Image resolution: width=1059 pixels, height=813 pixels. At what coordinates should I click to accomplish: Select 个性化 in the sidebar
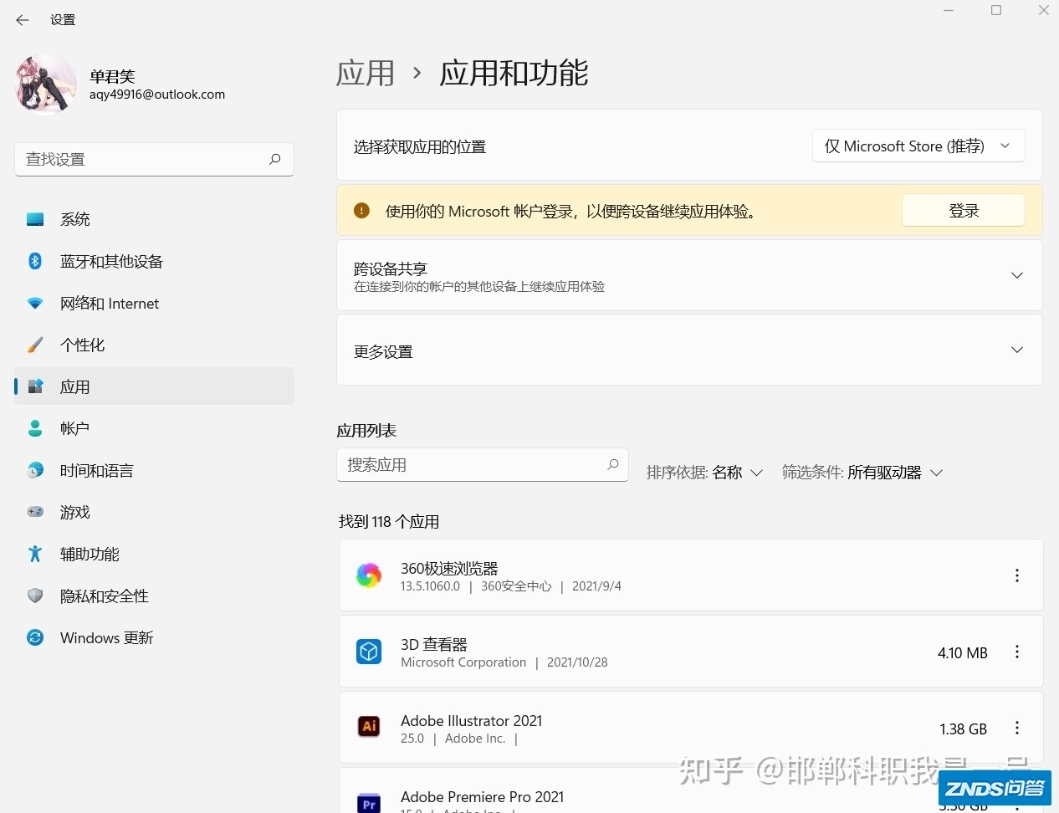(154, 345)
